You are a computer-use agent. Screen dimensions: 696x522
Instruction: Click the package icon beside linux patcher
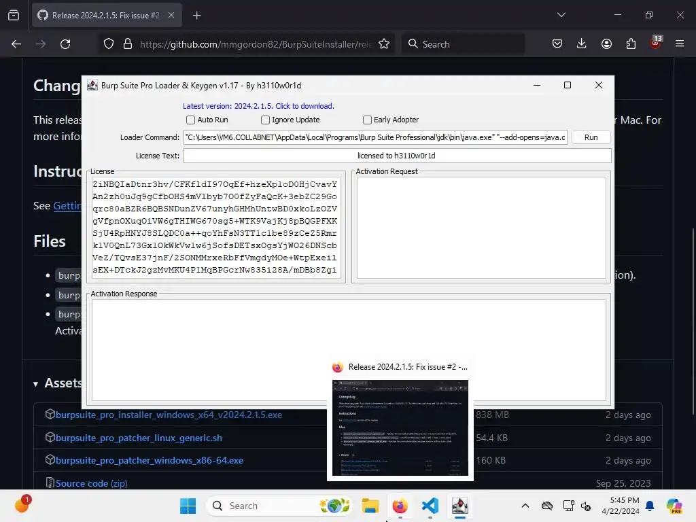pyautogui.click(x=50, y=437)
